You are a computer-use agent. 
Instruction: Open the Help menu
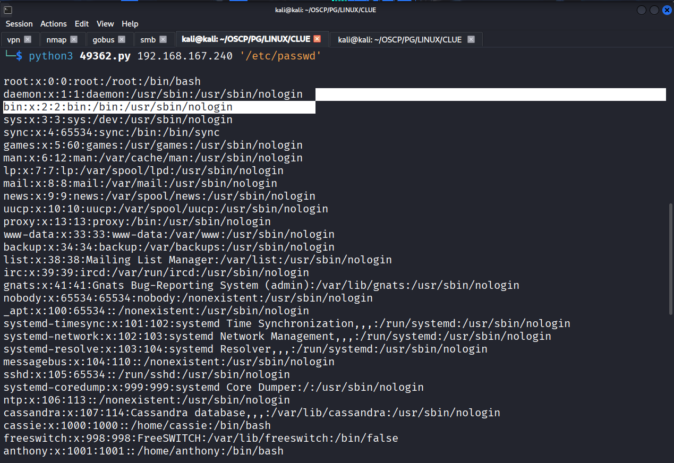[x=130, y=24]
